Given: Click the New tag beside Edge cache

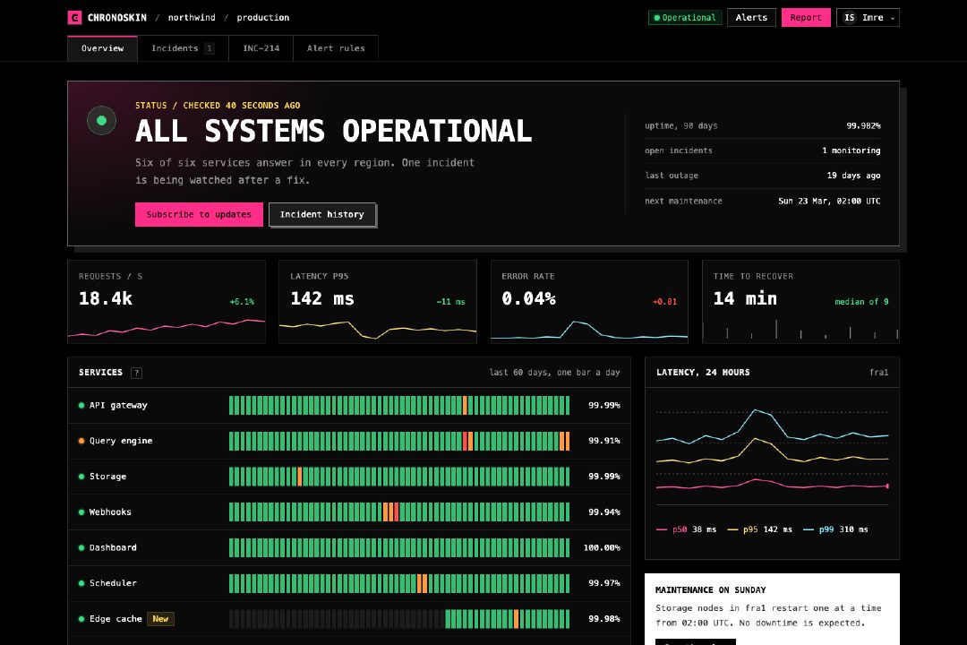Looking at the screenshot, I should coord(160,619).
